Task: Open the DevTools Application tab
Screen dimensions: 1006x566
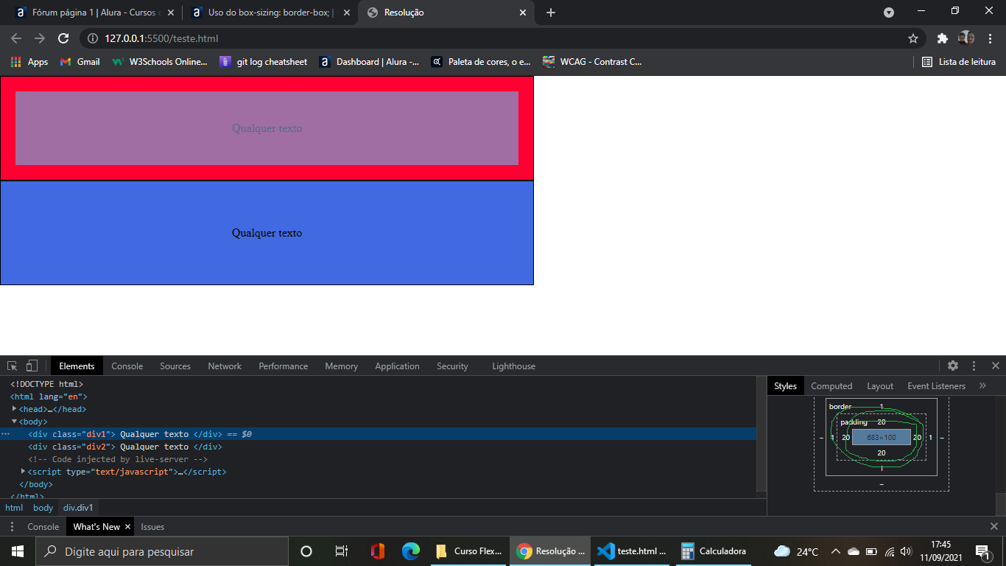Action: [398, 366]
